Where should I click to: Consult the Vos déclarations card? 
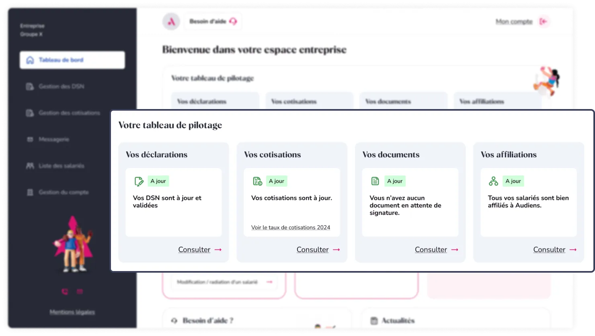coord(199,249)
